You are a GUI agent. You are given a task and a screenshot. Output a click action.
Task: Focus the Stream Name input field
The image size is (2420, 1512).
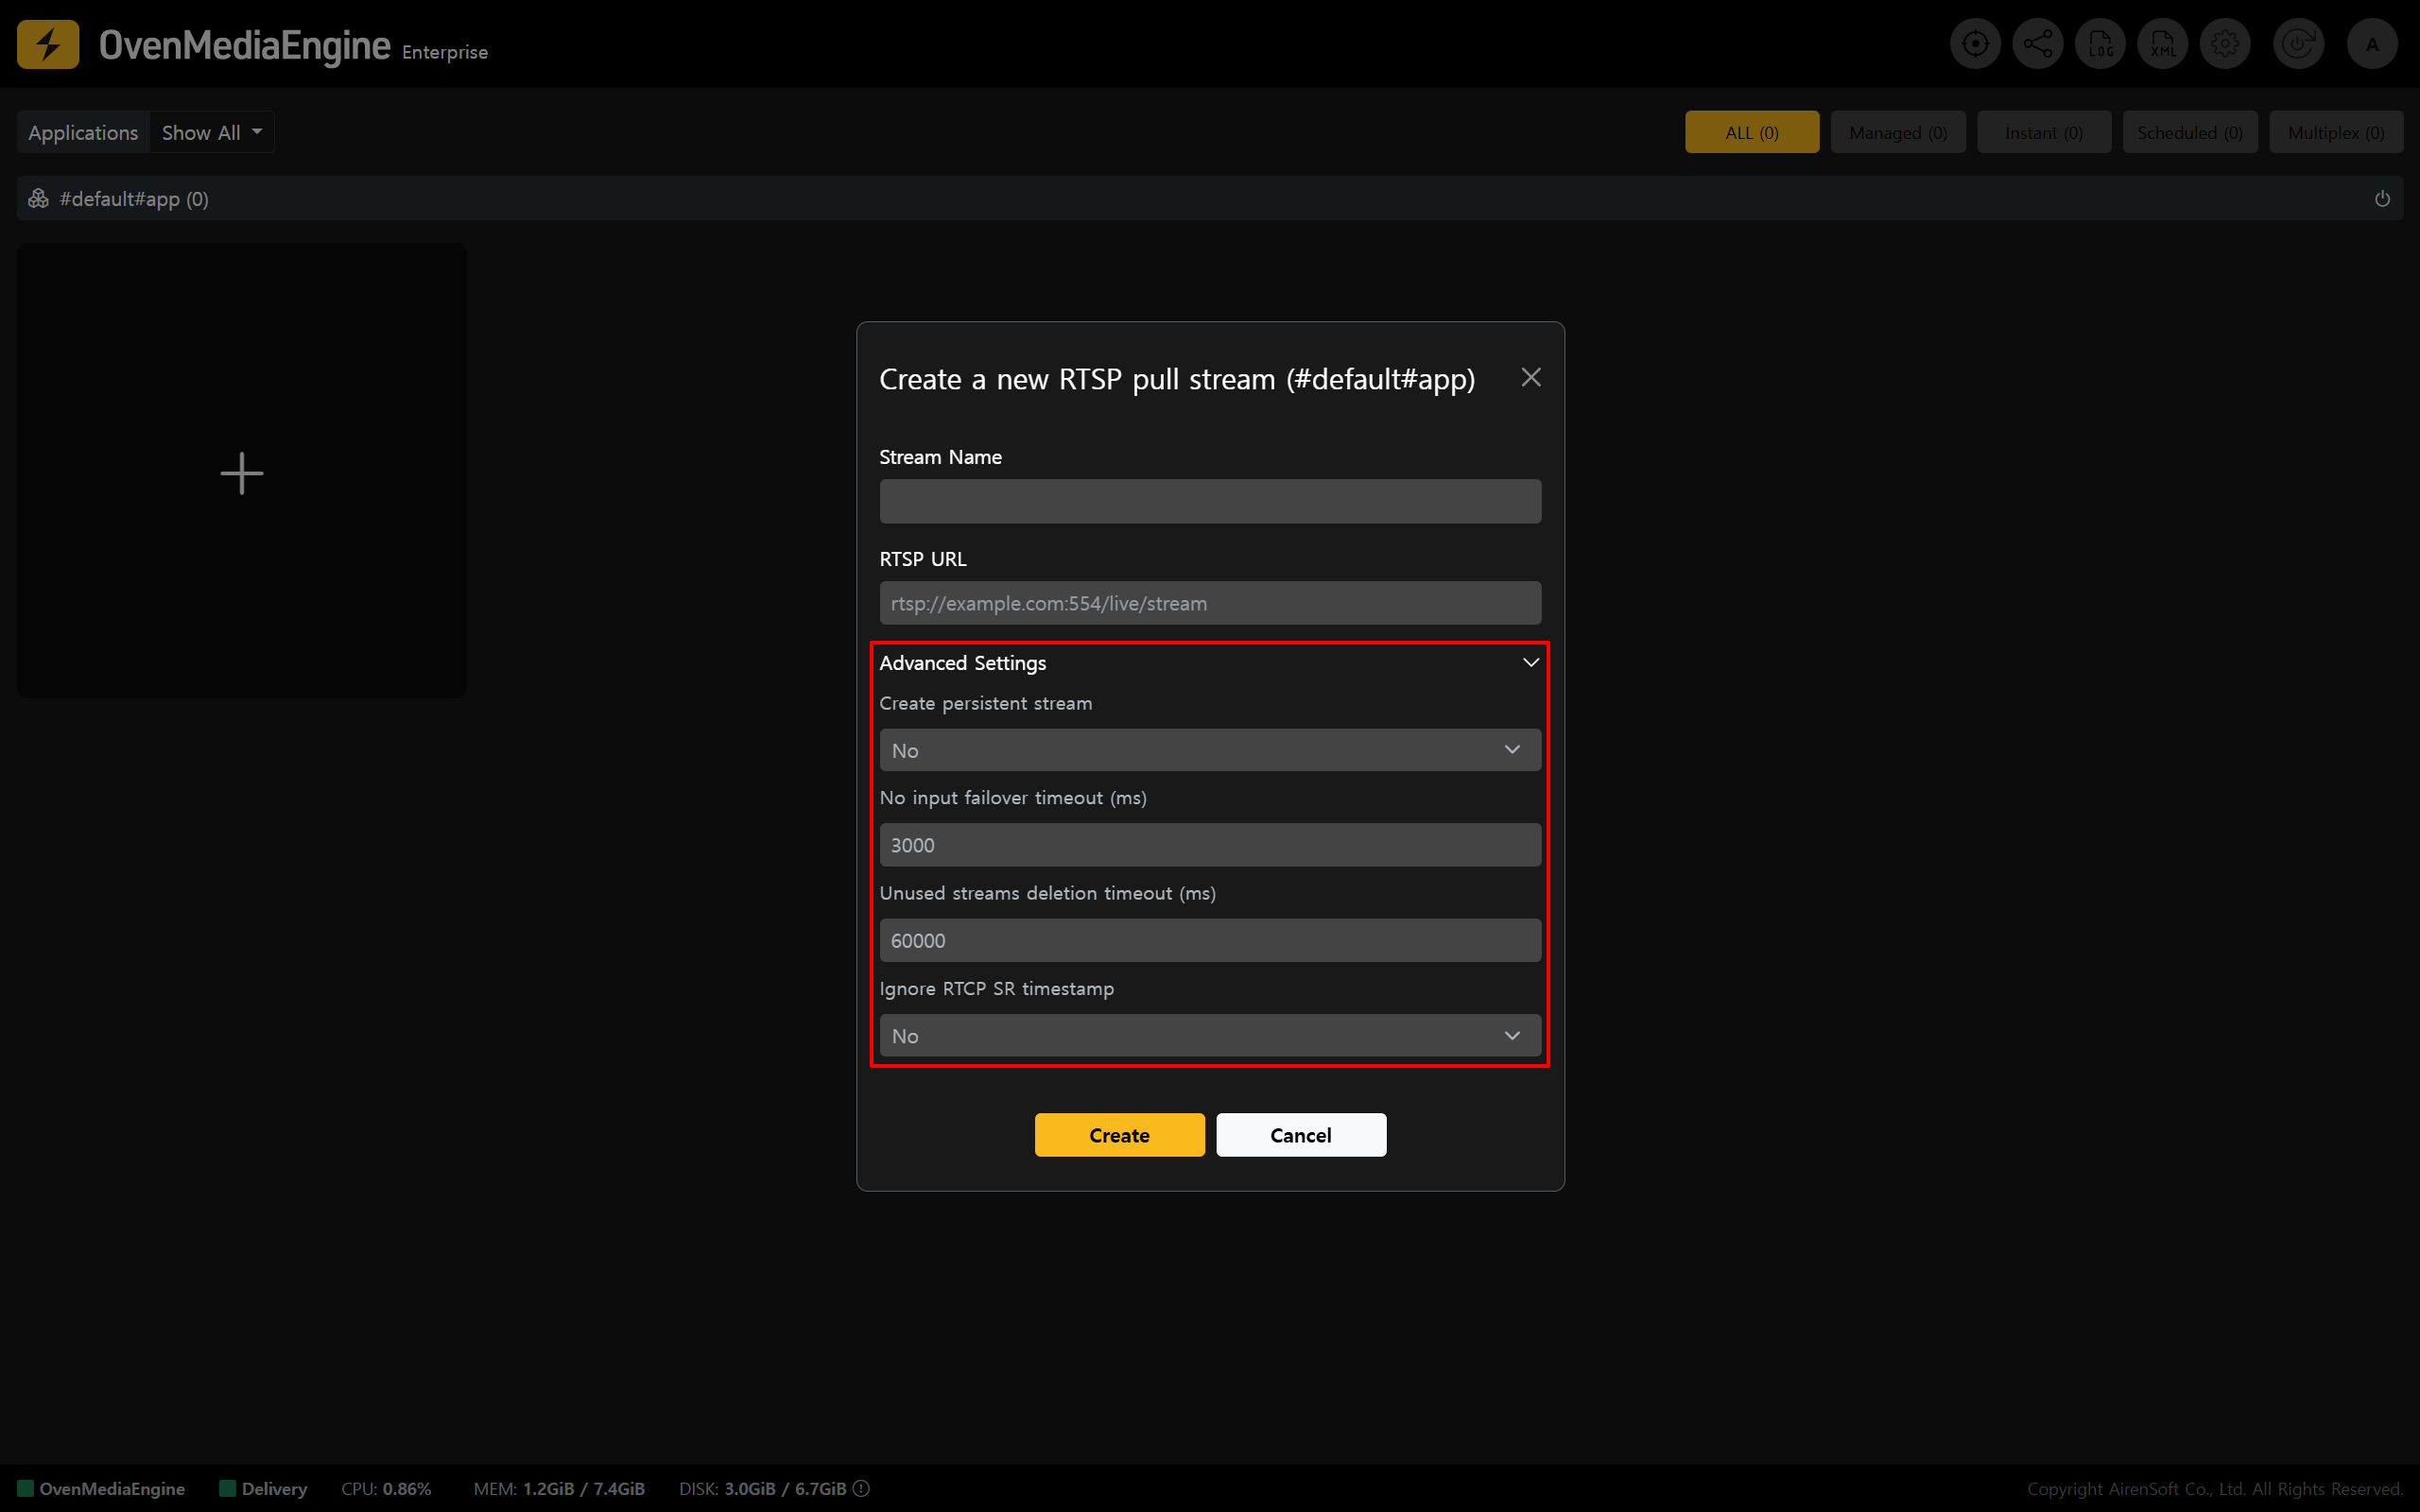(1209, 501)
